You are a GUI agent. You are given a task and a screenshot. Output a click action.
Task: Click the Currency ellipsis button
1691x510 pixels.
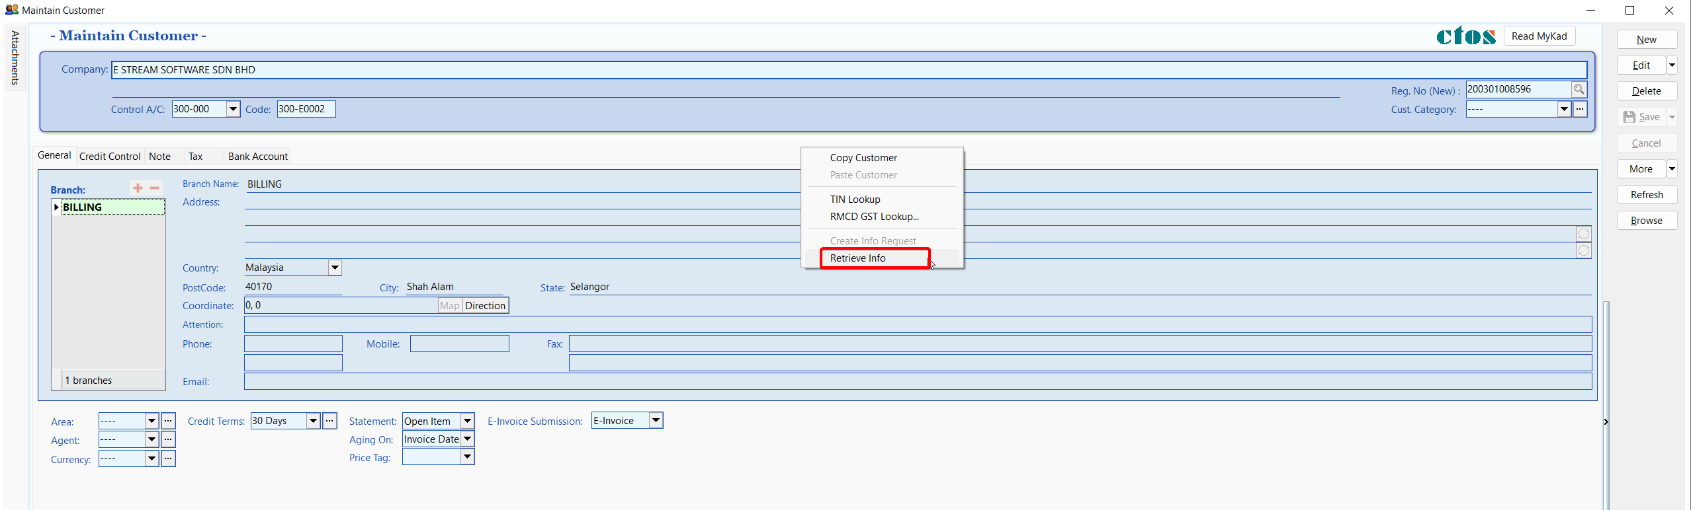pyautogui.click(x=169, y=458)
